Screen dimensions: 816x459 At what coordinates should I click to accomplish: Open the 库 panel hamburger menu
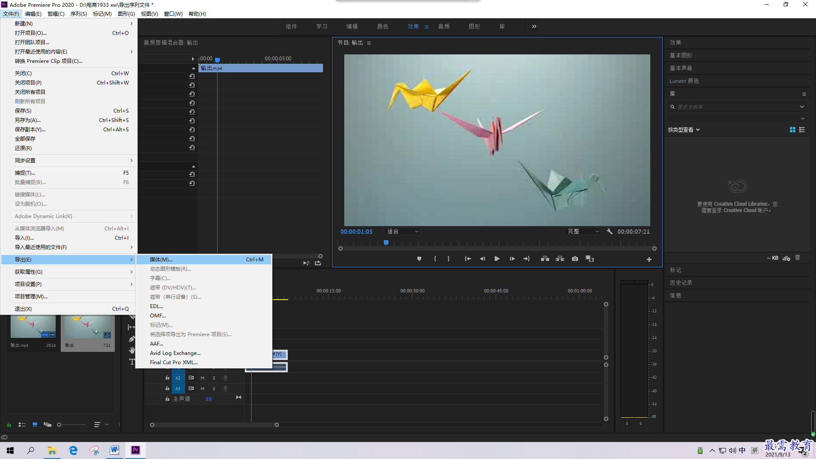click(x=804, y=94)
